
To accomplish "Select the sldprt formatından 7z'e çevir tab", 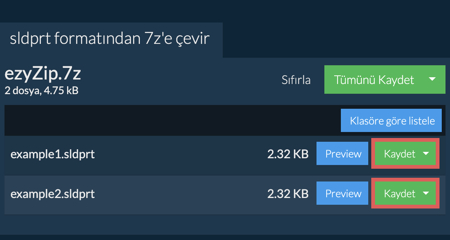I will [109, 39].
